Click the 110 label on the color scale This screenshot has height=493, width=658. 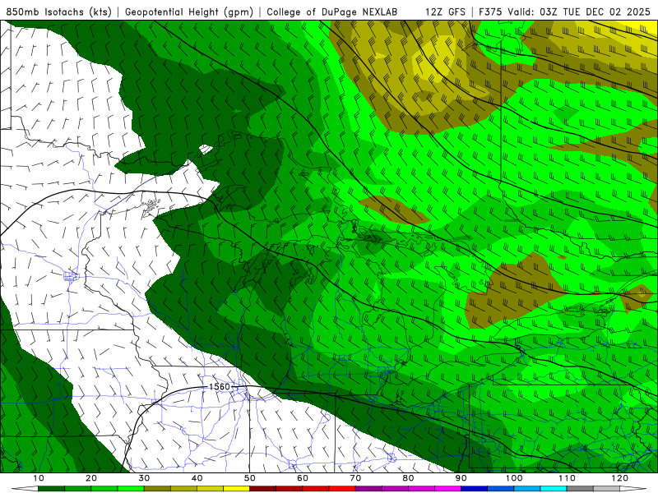(567, 478)
